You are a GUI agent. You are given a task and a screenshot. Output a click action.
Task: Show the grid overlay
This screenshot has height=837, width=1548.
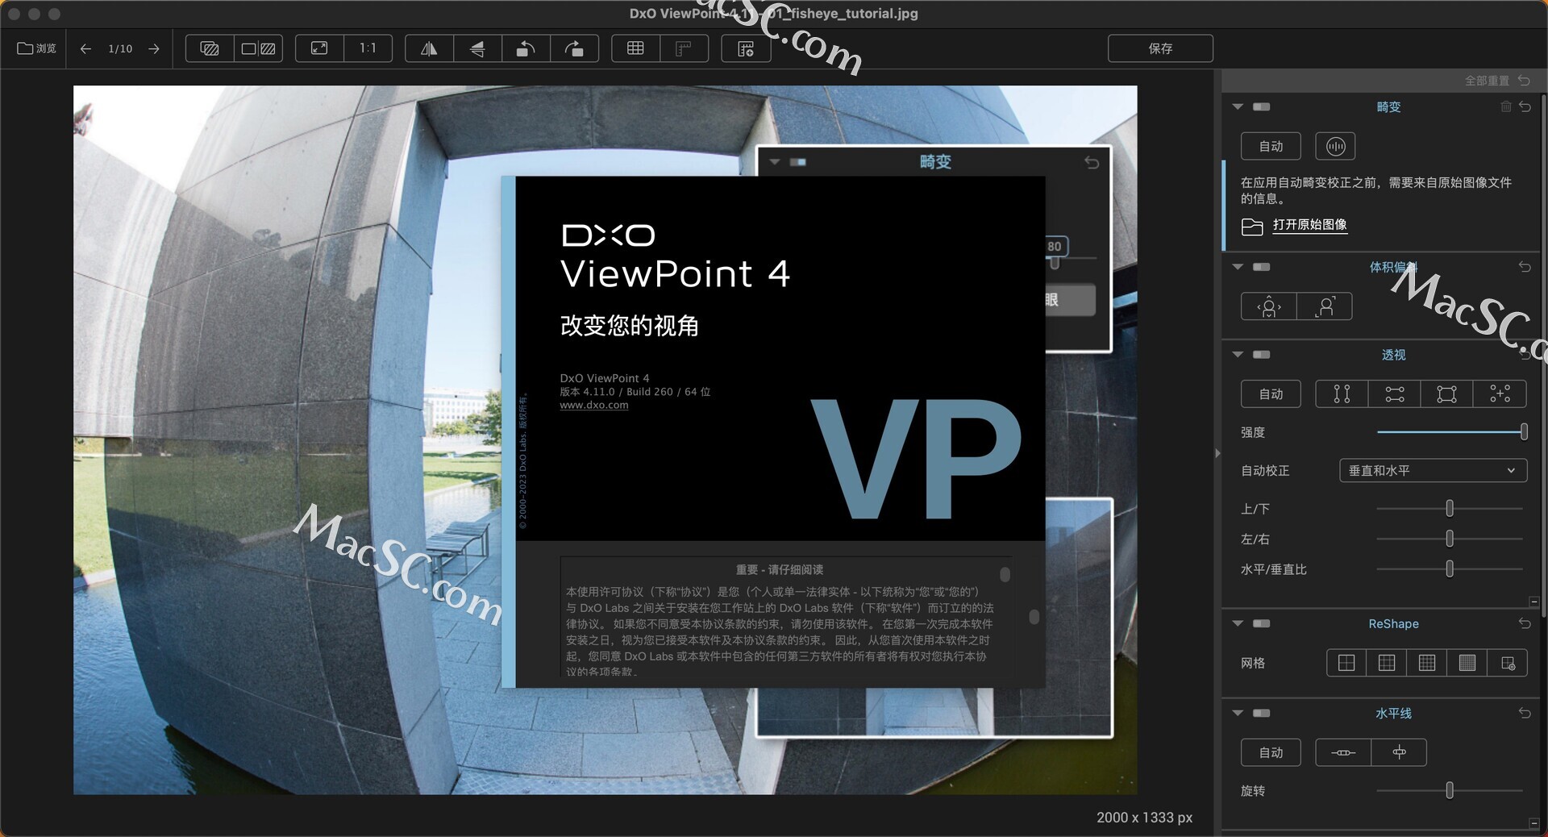[635, 48]
